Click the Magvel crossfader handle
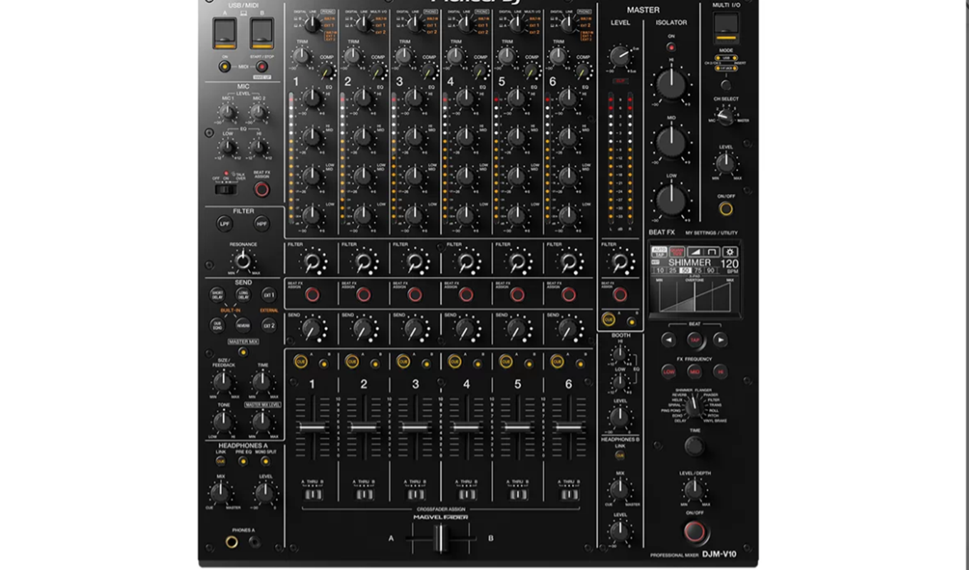This screenshot has height=570, width=969. click(441, 539)
